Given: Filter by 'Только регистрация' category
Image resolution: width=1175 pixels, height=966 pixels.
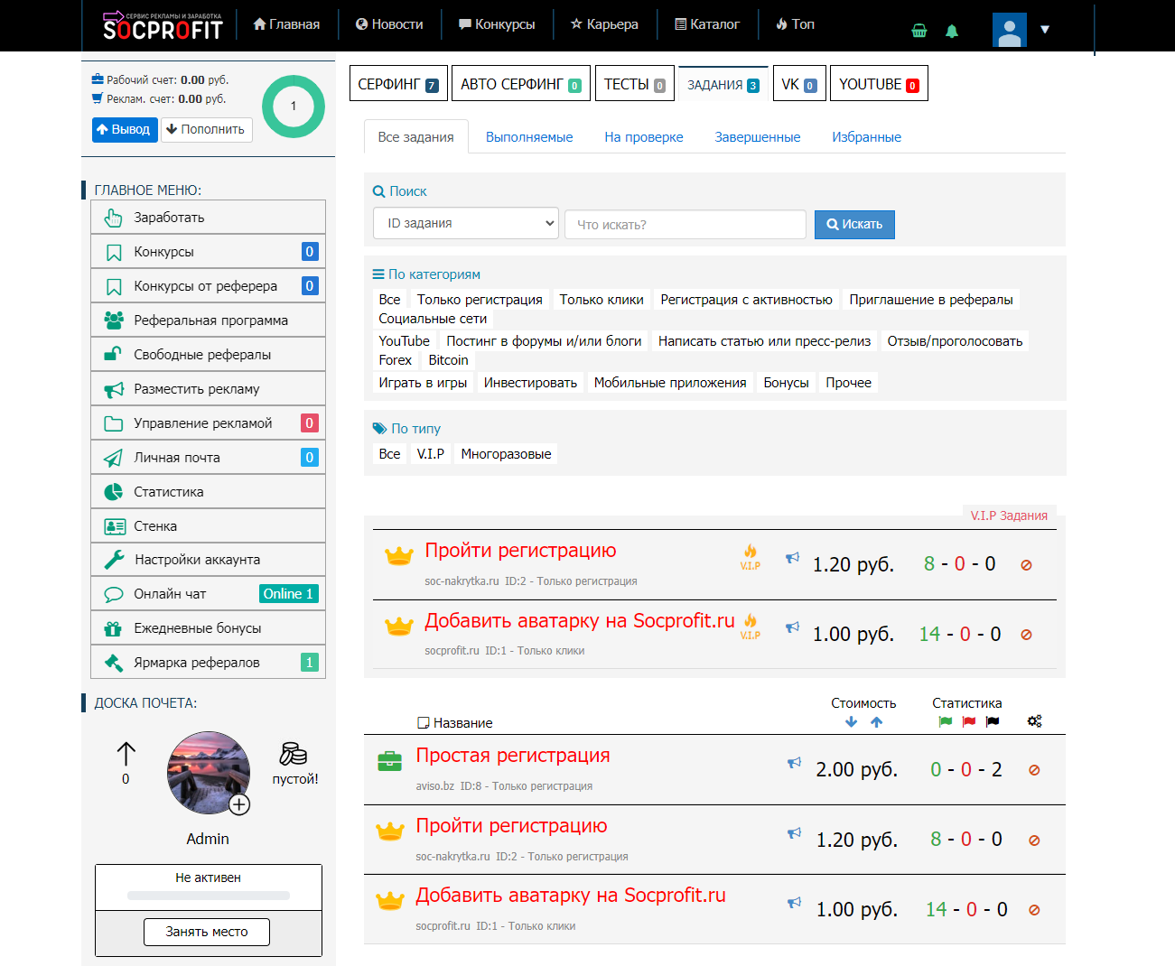Looking at the screenshot, I should pyautogui.click(x=480, y=300).
